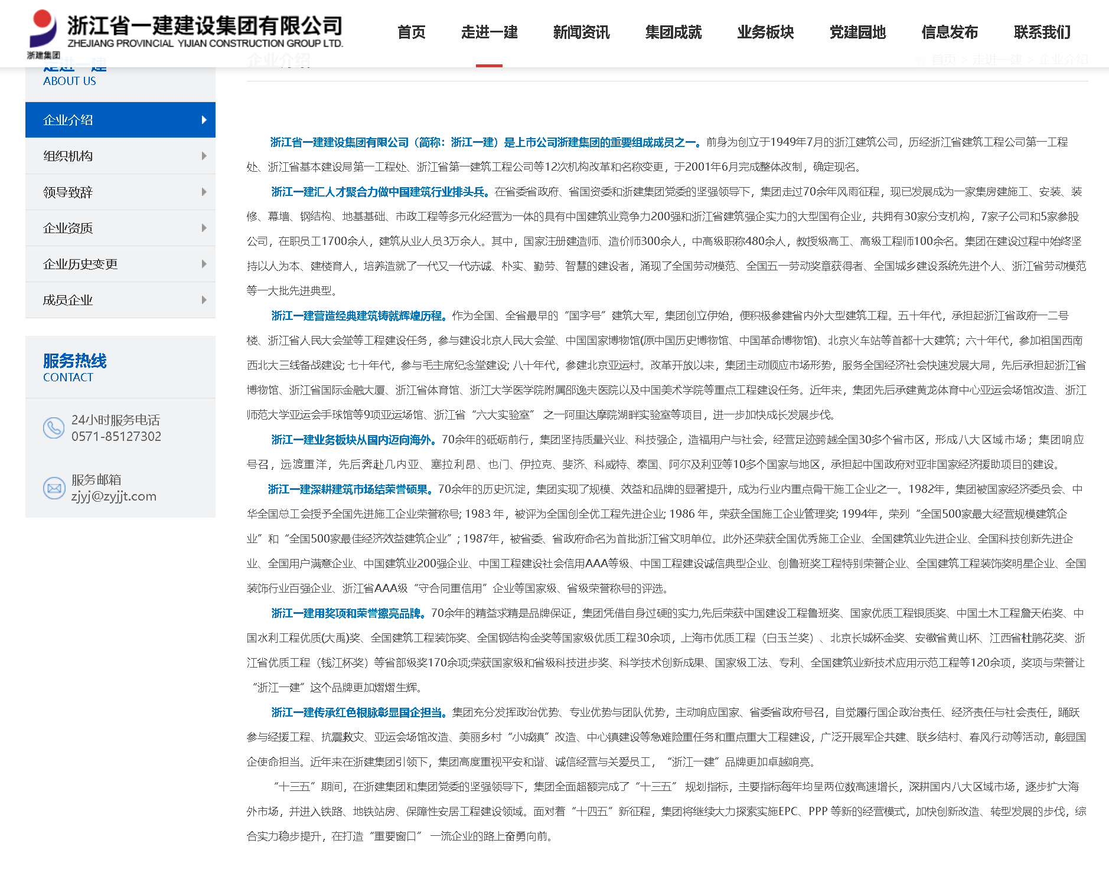Open the 集团成就 navigation item

point(673,32)
